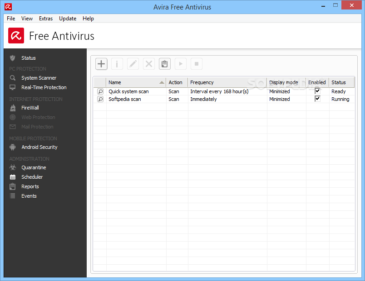Open the Reports section label

tap(30, 186)
